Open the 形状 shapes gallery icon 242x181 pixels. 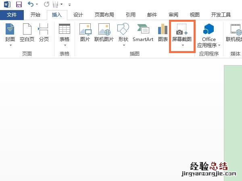123,29
